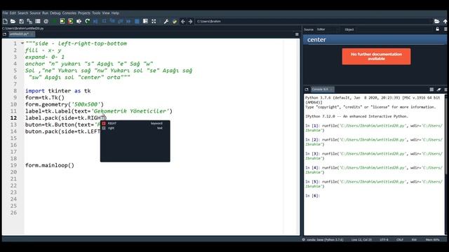Click the browse tabs icon beside untitled20.py
449x252 pixels.
[x=4, y=34]
